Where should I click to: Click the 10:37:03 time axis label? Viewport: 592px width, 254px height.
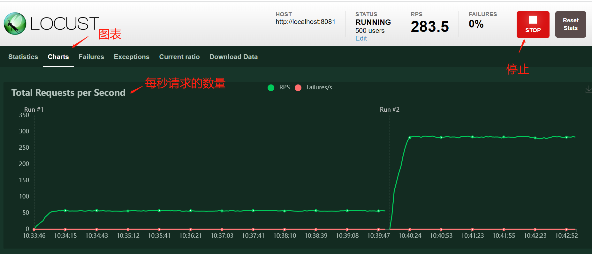222,235
